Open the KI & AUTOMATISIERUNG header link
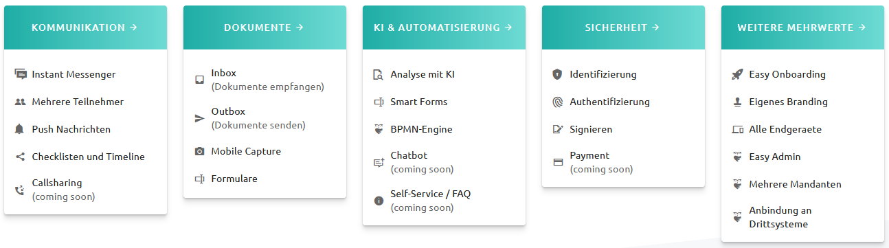Viewport: 889px width, 248px height. [444, 27]
